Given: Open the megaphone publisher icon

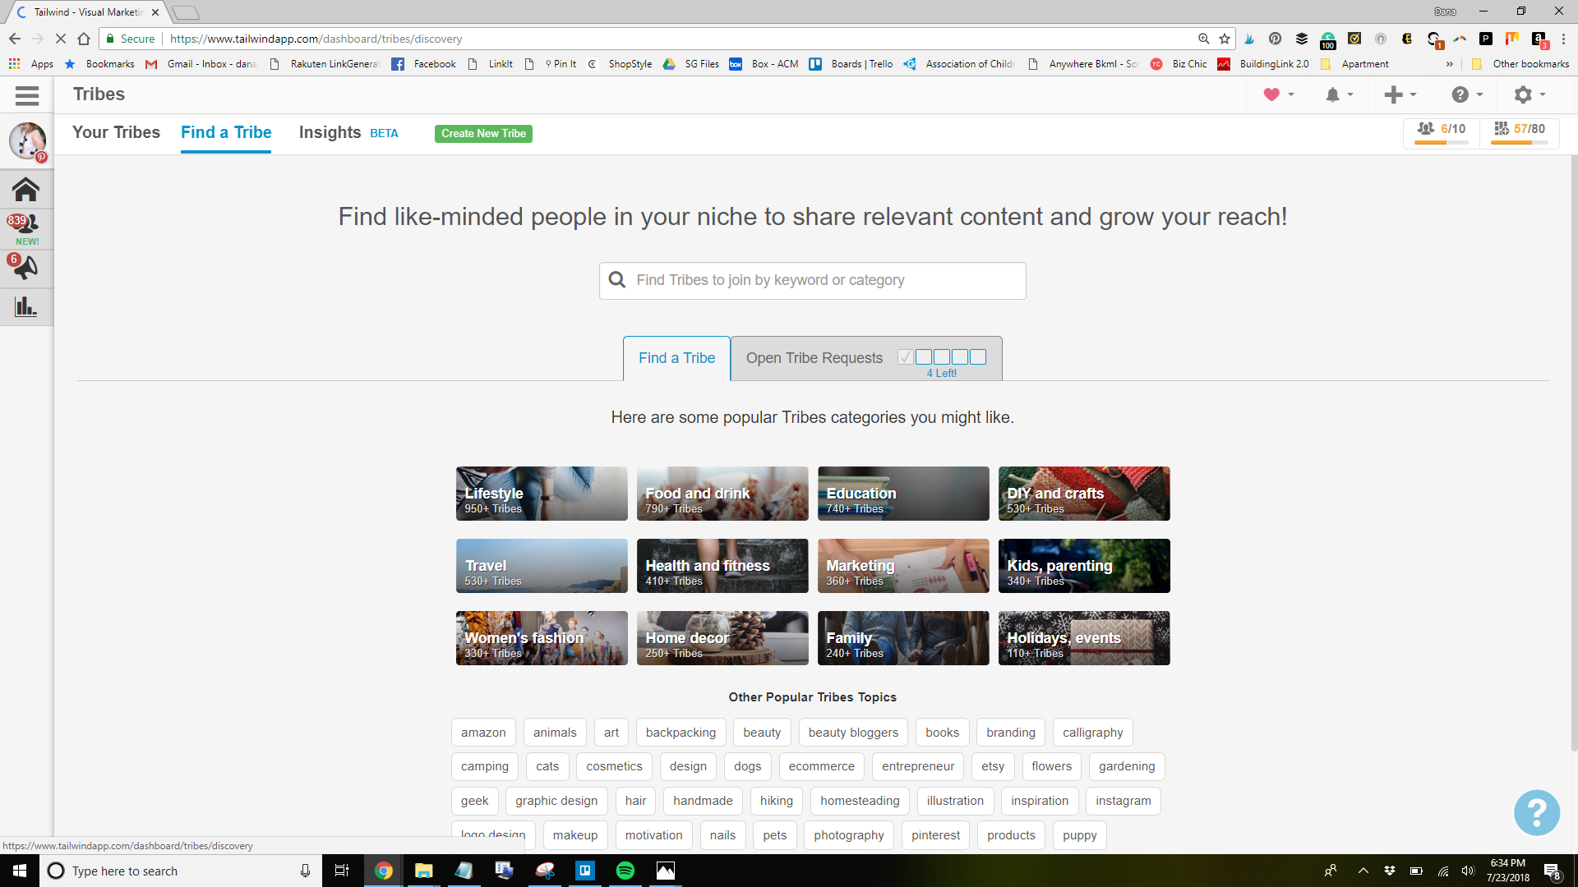Looking at the screenshot, I should click(25, 267).
